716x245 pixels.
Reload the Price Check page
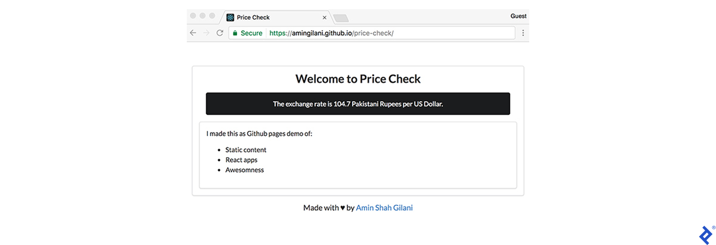pos(220,33)
